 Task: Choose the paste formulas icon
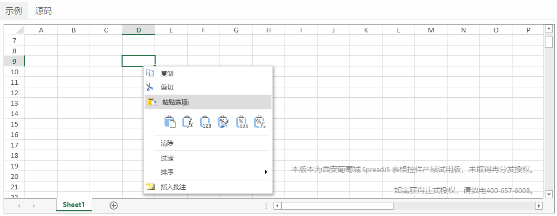click(x=188, y=122)
